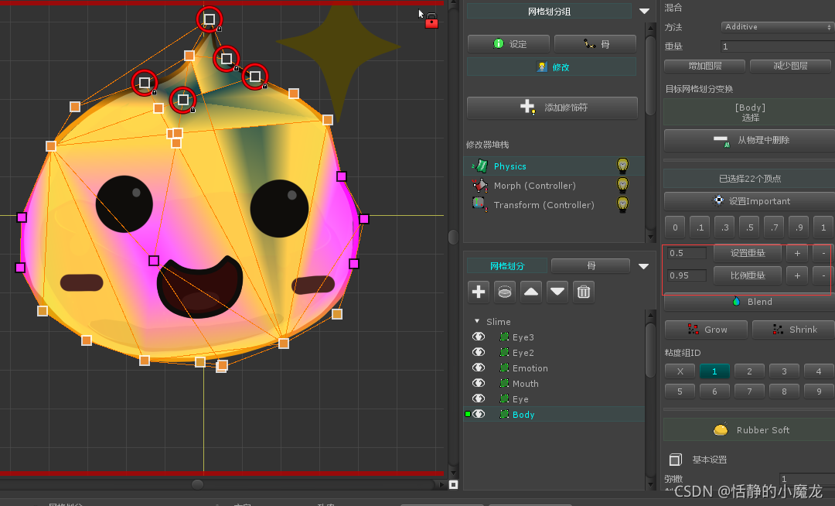Screen dimensions: 835x506
Task: Open the 骨 bone tab at top
Action: [595, 43]
